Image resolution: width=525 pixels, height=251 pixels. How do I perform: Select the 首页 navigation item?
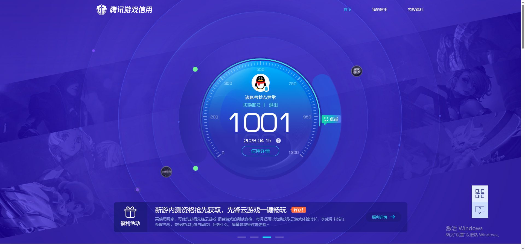[347, 10]
